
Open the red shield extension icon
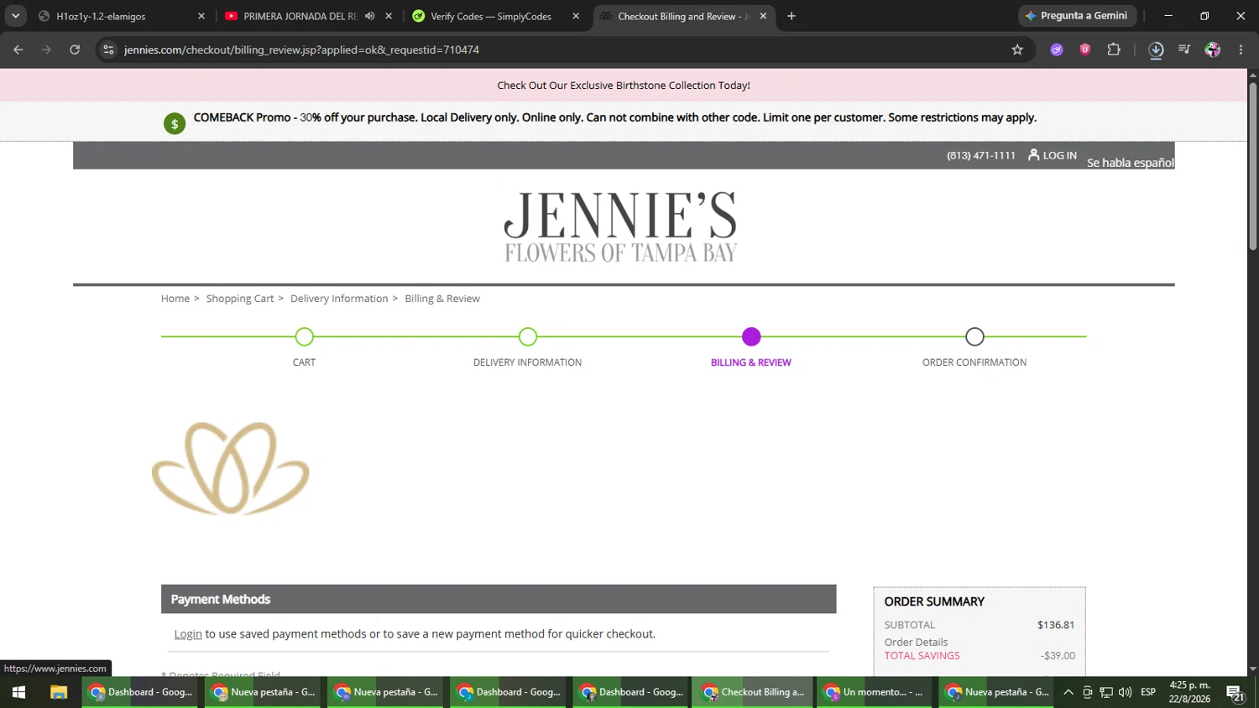[1085, 49]
